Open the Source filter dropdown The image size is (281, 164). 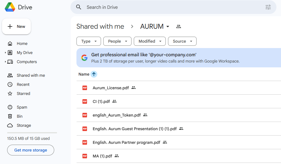[182, 41]
